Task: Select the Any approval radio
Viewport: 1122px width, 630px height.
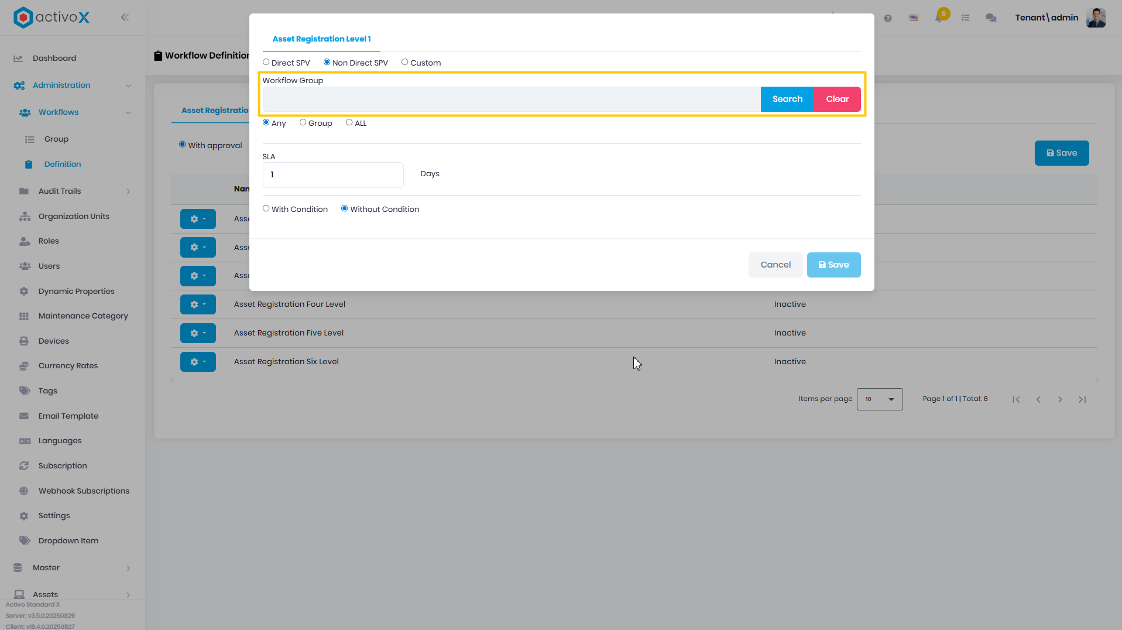Action: [x=266, y=122]
